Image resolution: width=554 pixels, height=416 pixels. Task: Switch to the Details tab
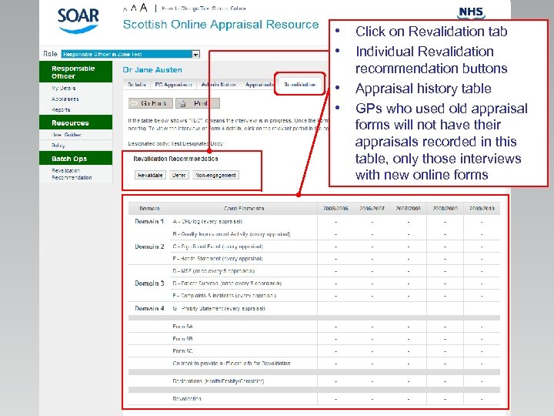tap(137, 85)
